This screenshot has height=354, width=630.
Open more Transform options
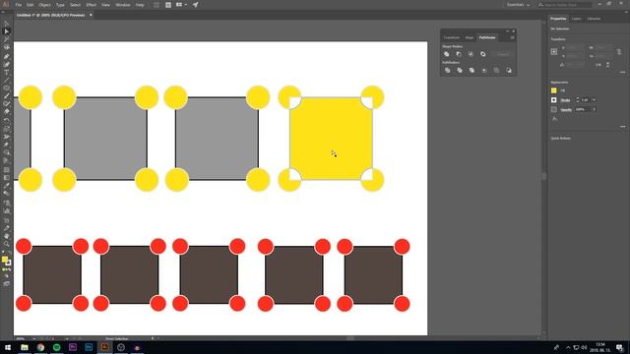622,72
